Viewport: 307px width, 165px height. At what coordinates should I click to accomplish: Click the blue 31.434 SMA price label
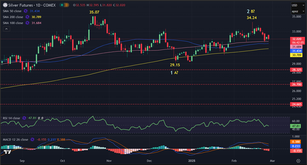pos(296,51)
